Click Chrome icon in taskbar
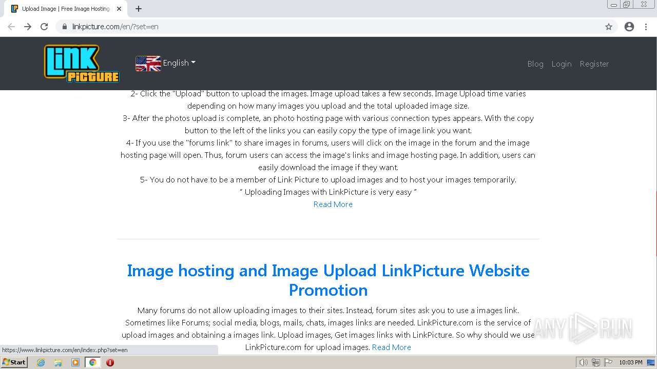Image resolution: width=657 pixels, height=369 pixels. click(x=93, y=362)
